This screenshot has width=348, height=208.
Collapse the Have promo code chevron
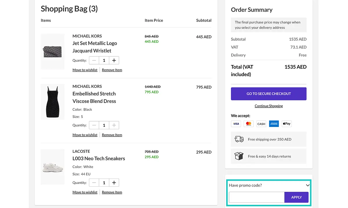pyautogui.click(x=308, y=185)
